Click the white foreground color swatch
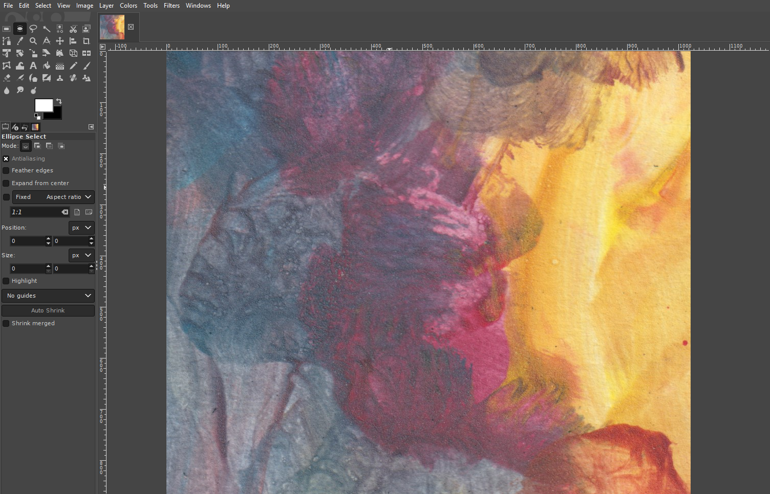Image resolution: width=770 pixels, height=494 pixels. coord(44,105)
